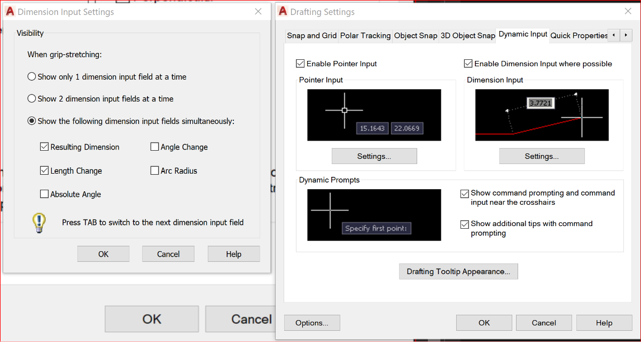The image size is (641, 342).
Task: Open Pointer Input Settings button
Action: [374, 156]
